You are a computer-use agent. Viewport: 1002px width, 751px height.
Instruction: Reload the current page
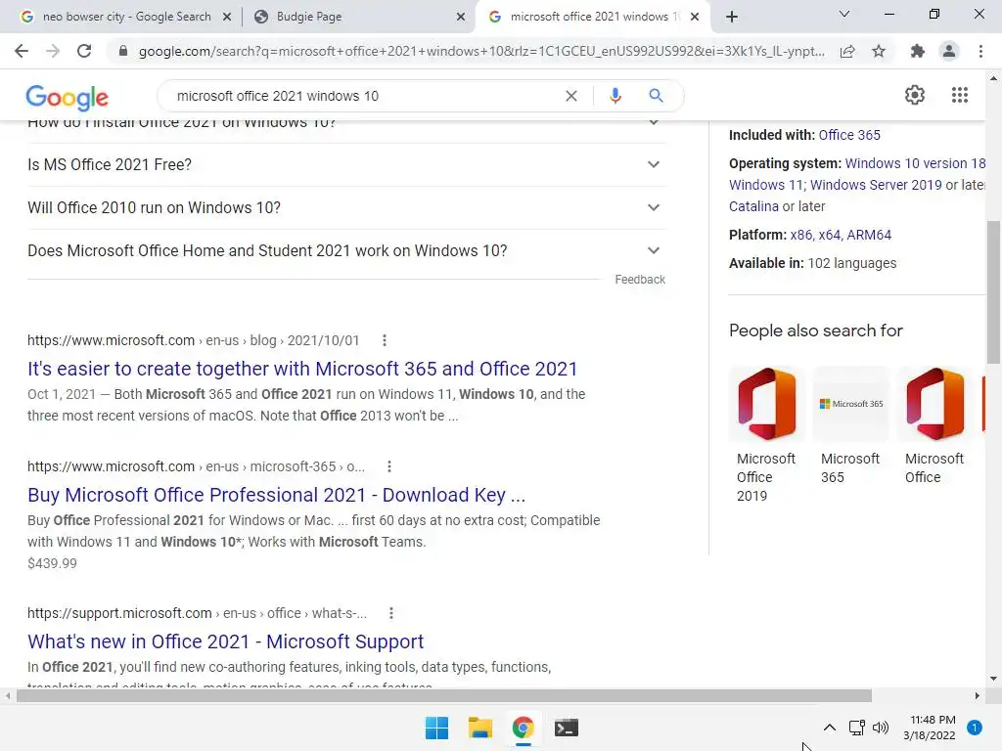[84, 51]
